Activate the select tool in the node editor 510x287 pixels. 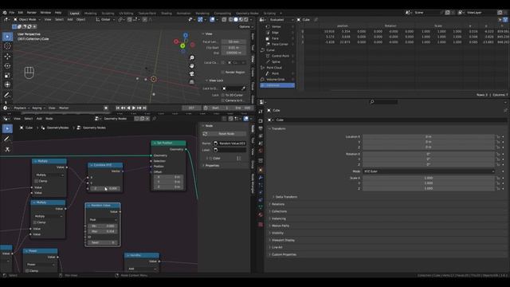click(7, 129)
